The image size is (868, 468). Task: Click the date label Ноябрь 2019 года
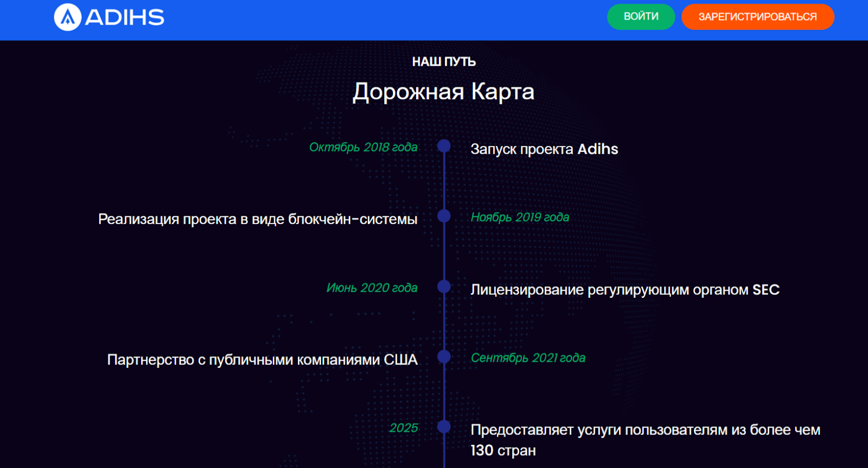tap(520, 217)
